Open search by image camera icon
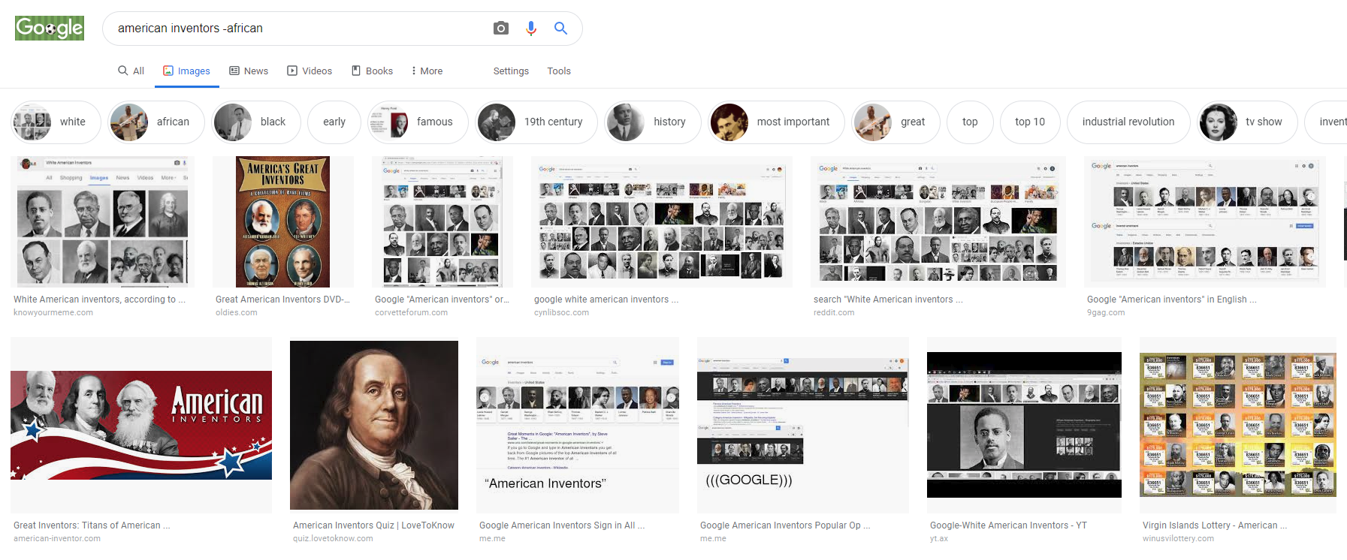Image resolution: width=1347 pixels, height=560 pixels. (501, 29)
